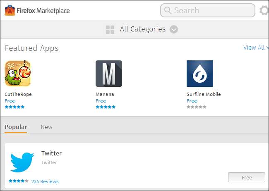The width and height of the screenshot is (269, 191).
Task: Click the All Categories label
Action: click(x=142, y=29)
